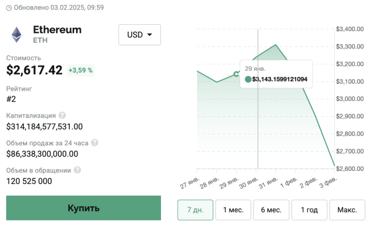Switch chart to 1 год range
This screenshot has height=228, width=373.
click(x=309, y=210)
